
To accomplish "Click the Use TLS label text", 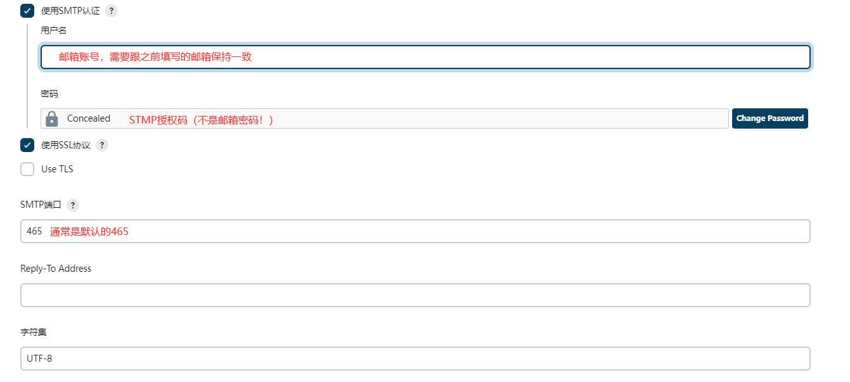I will [x=57, y=169].
